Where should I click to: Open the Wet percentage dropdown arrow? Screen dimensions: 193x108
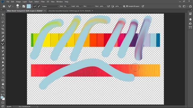coord(70,6)
